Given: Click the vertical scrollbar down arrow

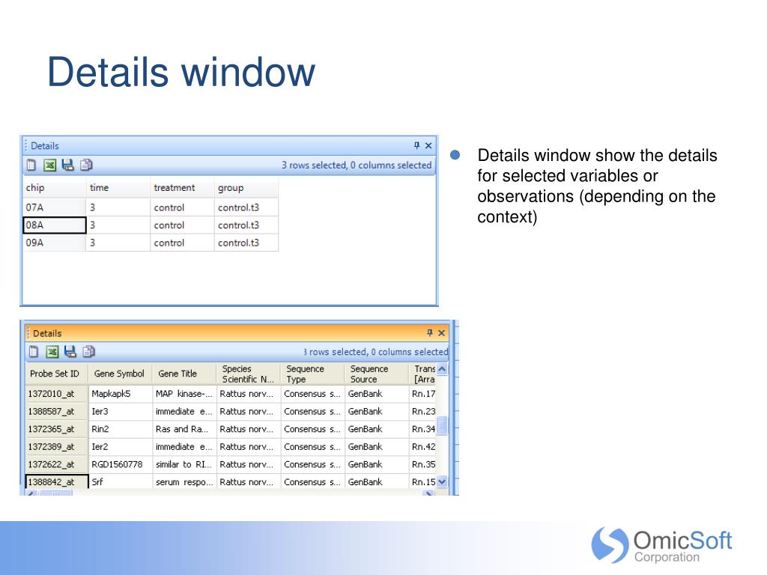Looking at the screenshot, I should coord(442,481).
